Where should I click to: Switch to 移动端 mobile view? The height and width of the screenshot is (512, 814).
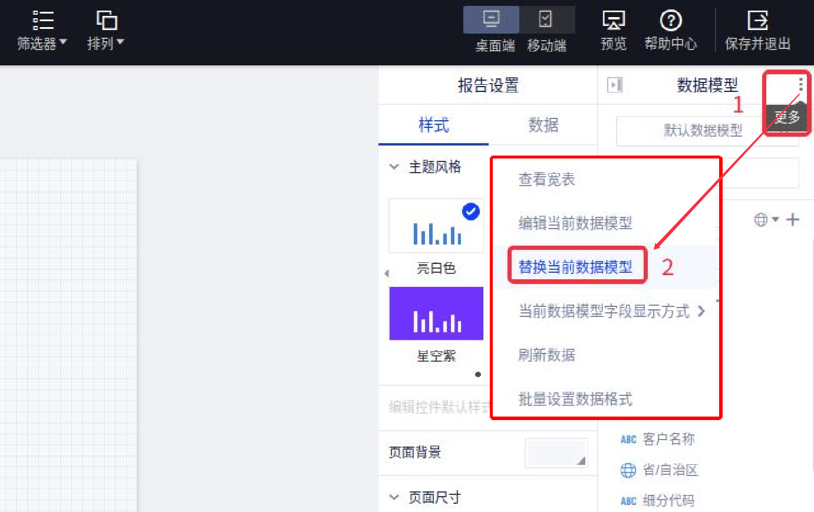(x=546, y=31)
